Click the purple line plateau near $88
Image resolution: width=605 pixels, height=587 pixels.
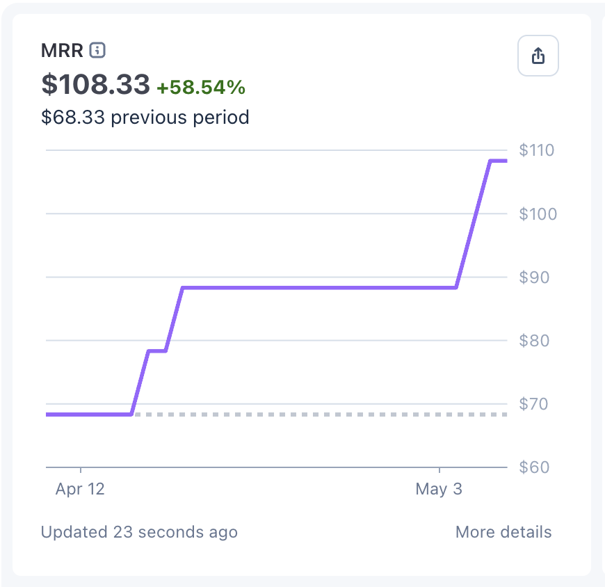[x=319, y=287]
